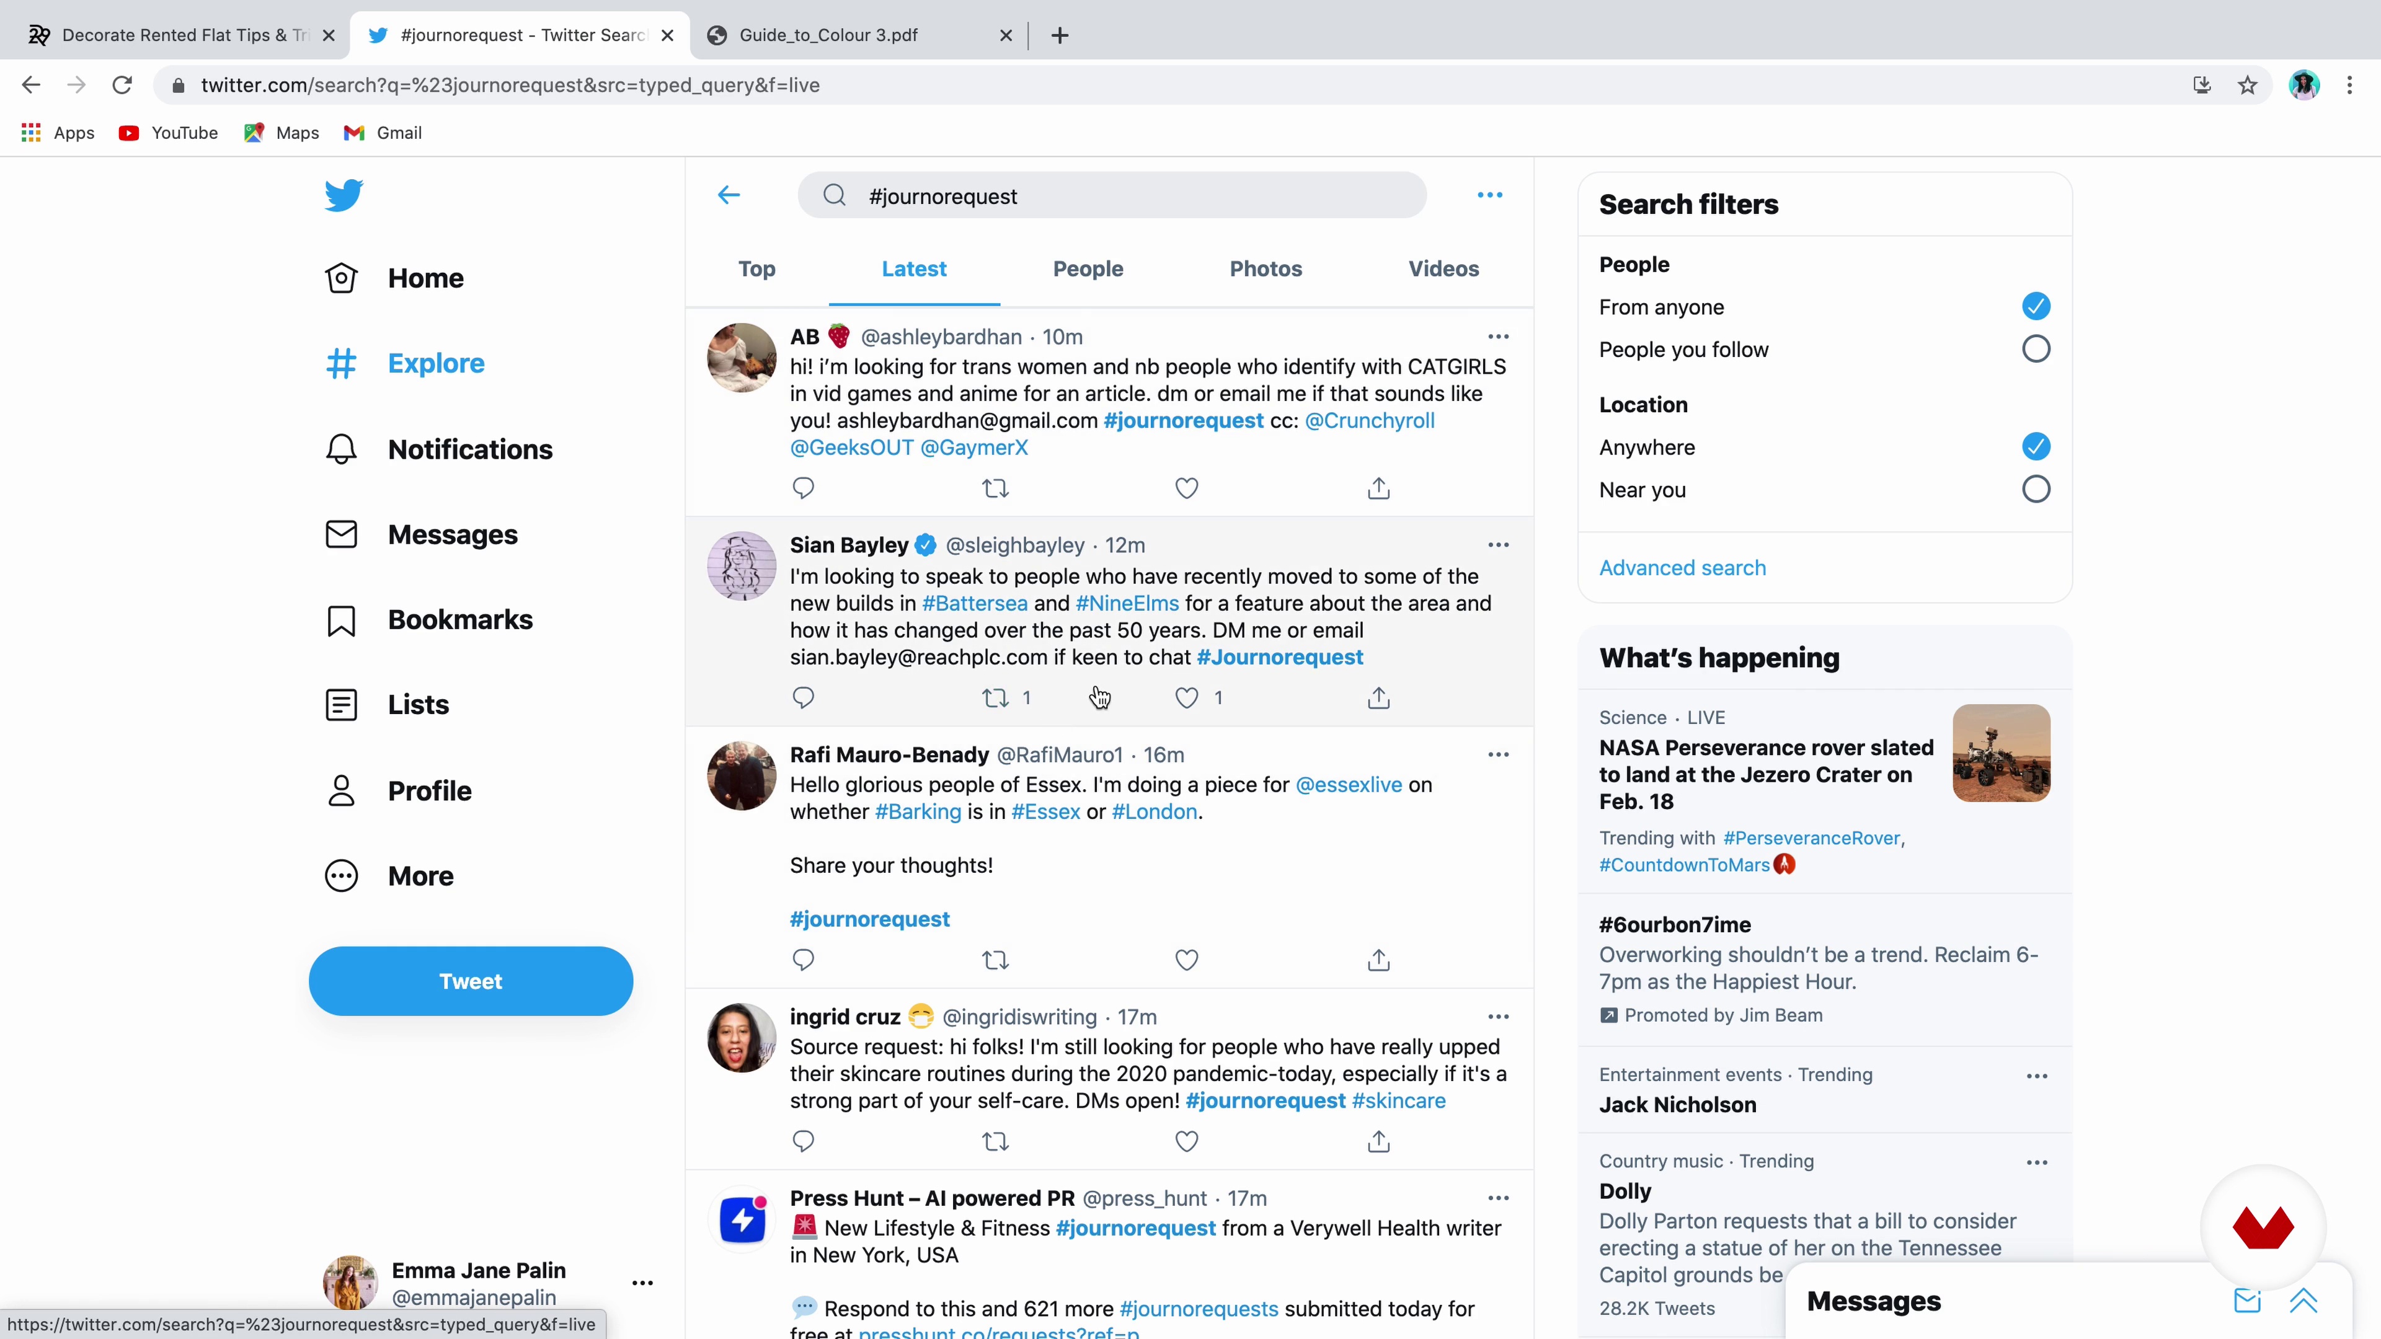Open #PerseveranceRover trending hashtag
Viewport: 2381px width, 1339px height.
[1811, 838]
